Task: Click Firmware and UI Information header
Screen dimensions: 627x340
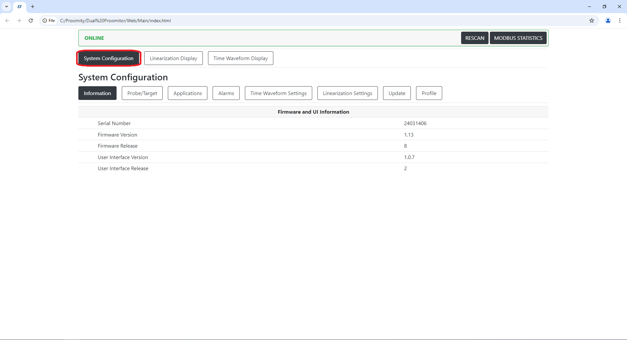Action: (313, 112)
